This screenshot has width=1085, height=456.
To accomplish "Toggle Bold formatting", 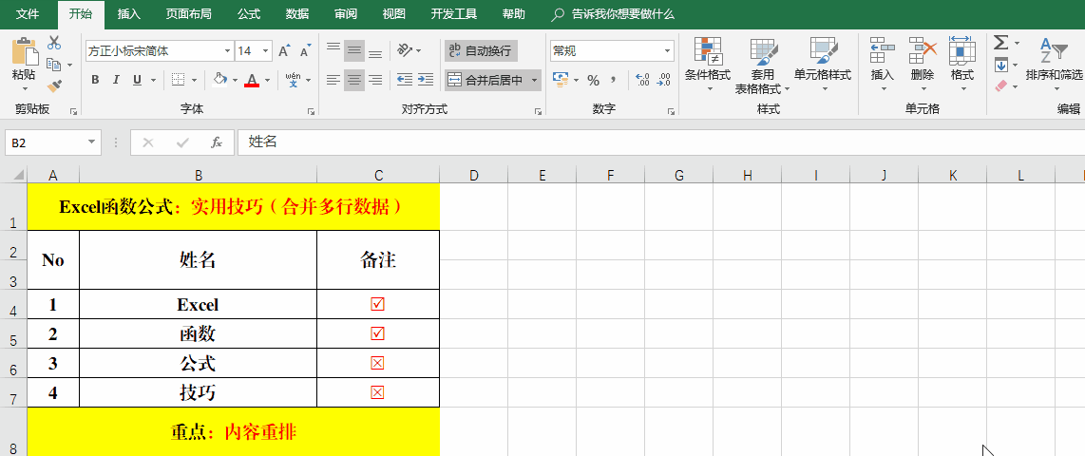I will pos(95,80).
